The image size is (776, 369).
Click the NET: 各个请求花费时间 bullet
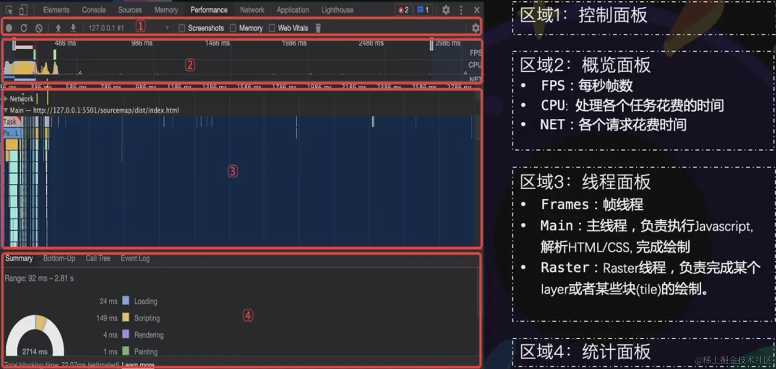[613, 125]
